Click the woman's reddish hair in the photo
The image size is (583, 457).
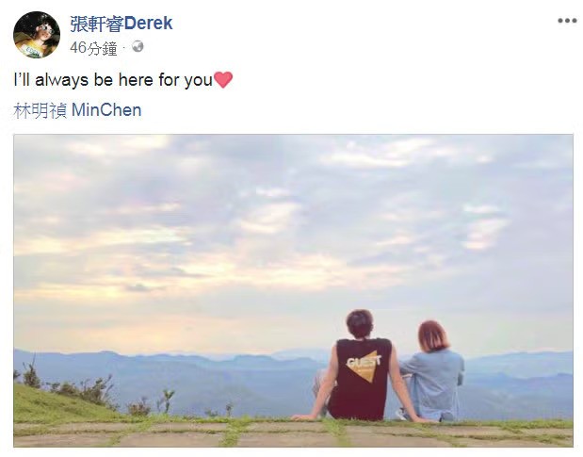point(433,335)
